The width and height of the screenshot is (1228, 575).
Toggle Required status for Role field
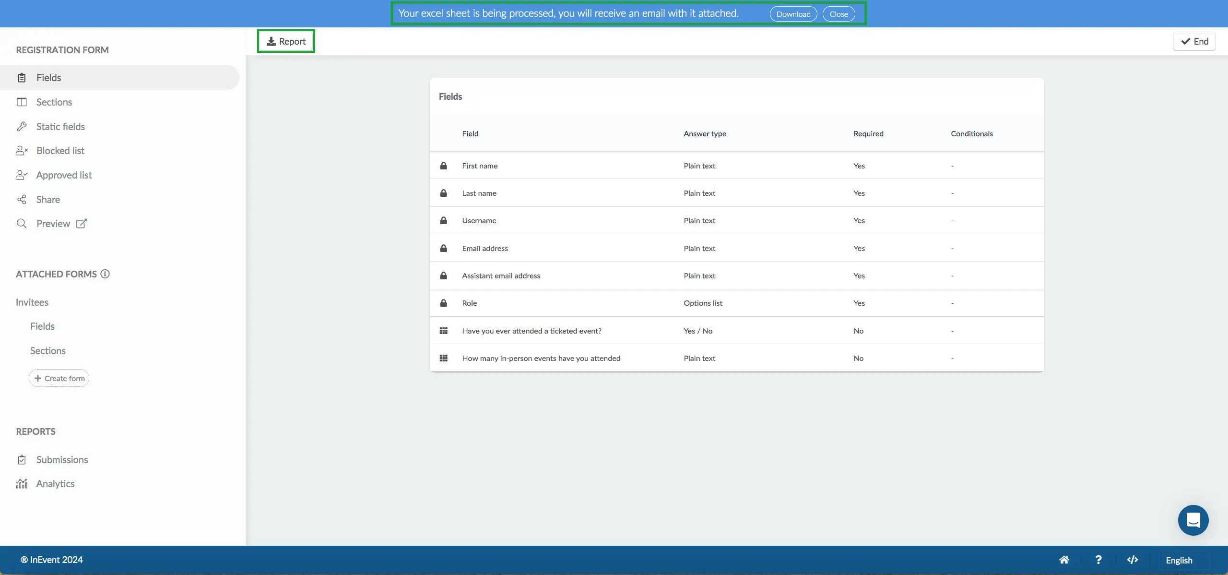point(859,303)
